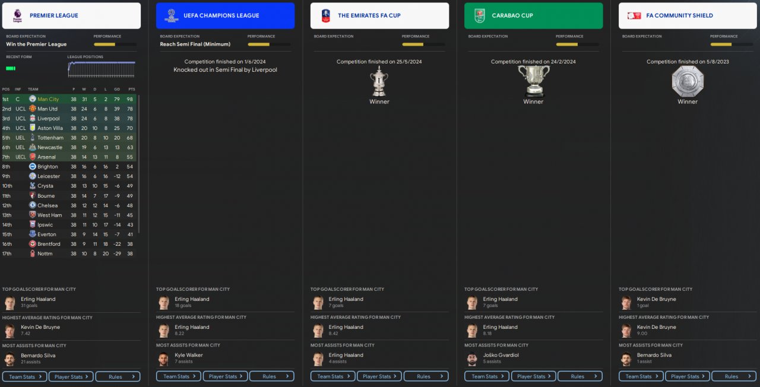Click the FA Community Shield logo icon
The image size is (760, 387).
(634, 15)
